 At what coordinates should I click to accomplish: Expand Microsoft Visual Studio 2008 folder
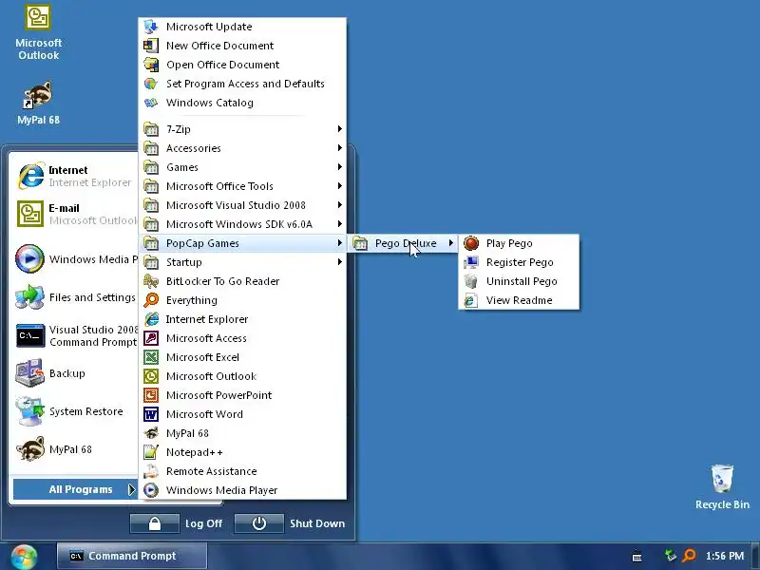pos(243,205)
